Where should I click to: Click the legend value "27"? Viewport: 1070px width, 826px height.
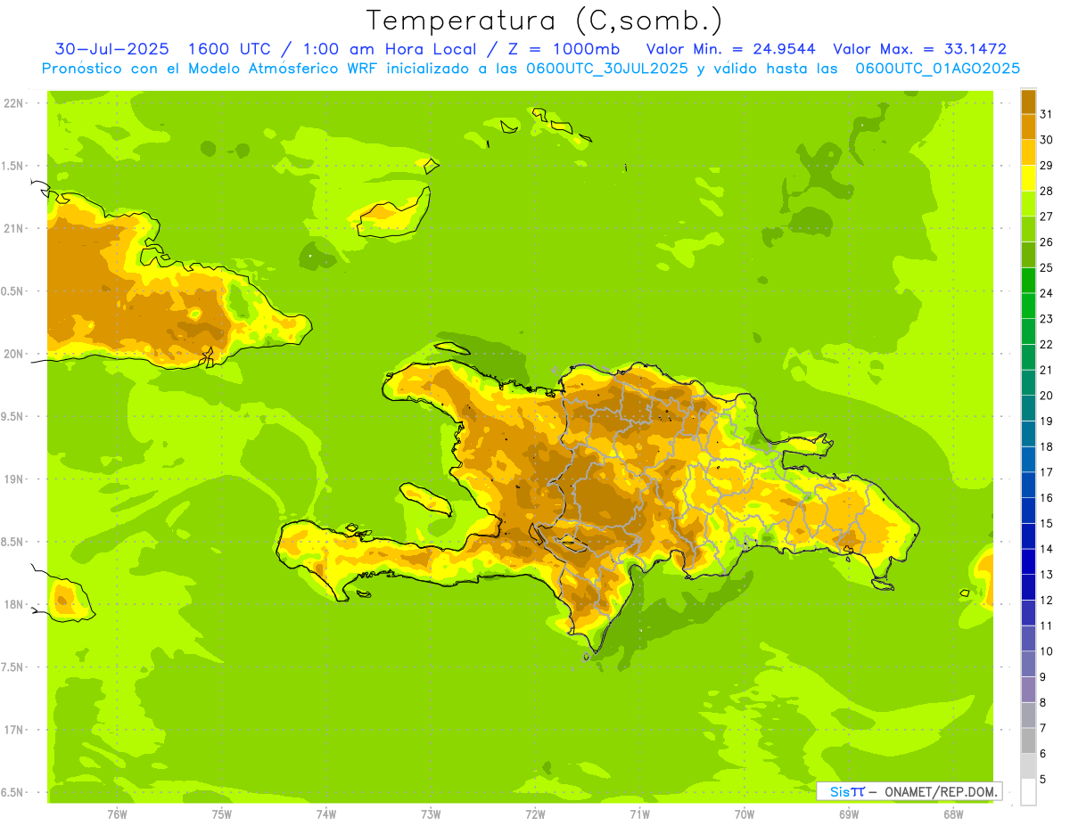[1046, 217]
